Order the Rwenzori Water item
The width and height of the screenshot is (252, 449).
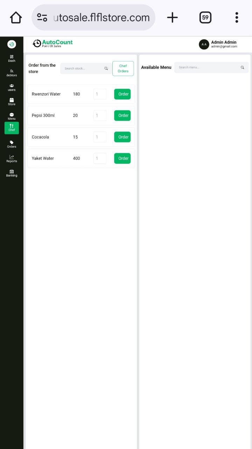[122, 94]
